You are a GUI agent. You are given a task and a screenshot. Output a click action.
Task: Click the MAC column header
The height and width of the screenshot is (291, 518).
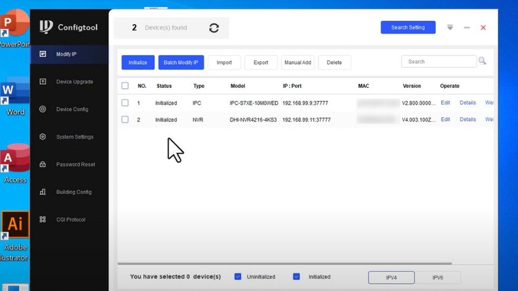[x=363, y=86]
